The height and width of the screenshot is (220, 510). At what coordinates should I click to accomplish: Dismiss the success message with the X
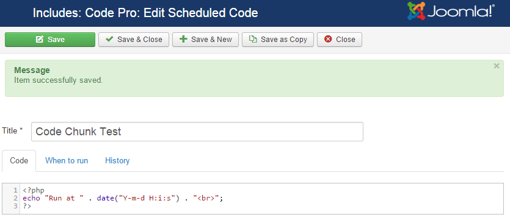pos(497,66)
